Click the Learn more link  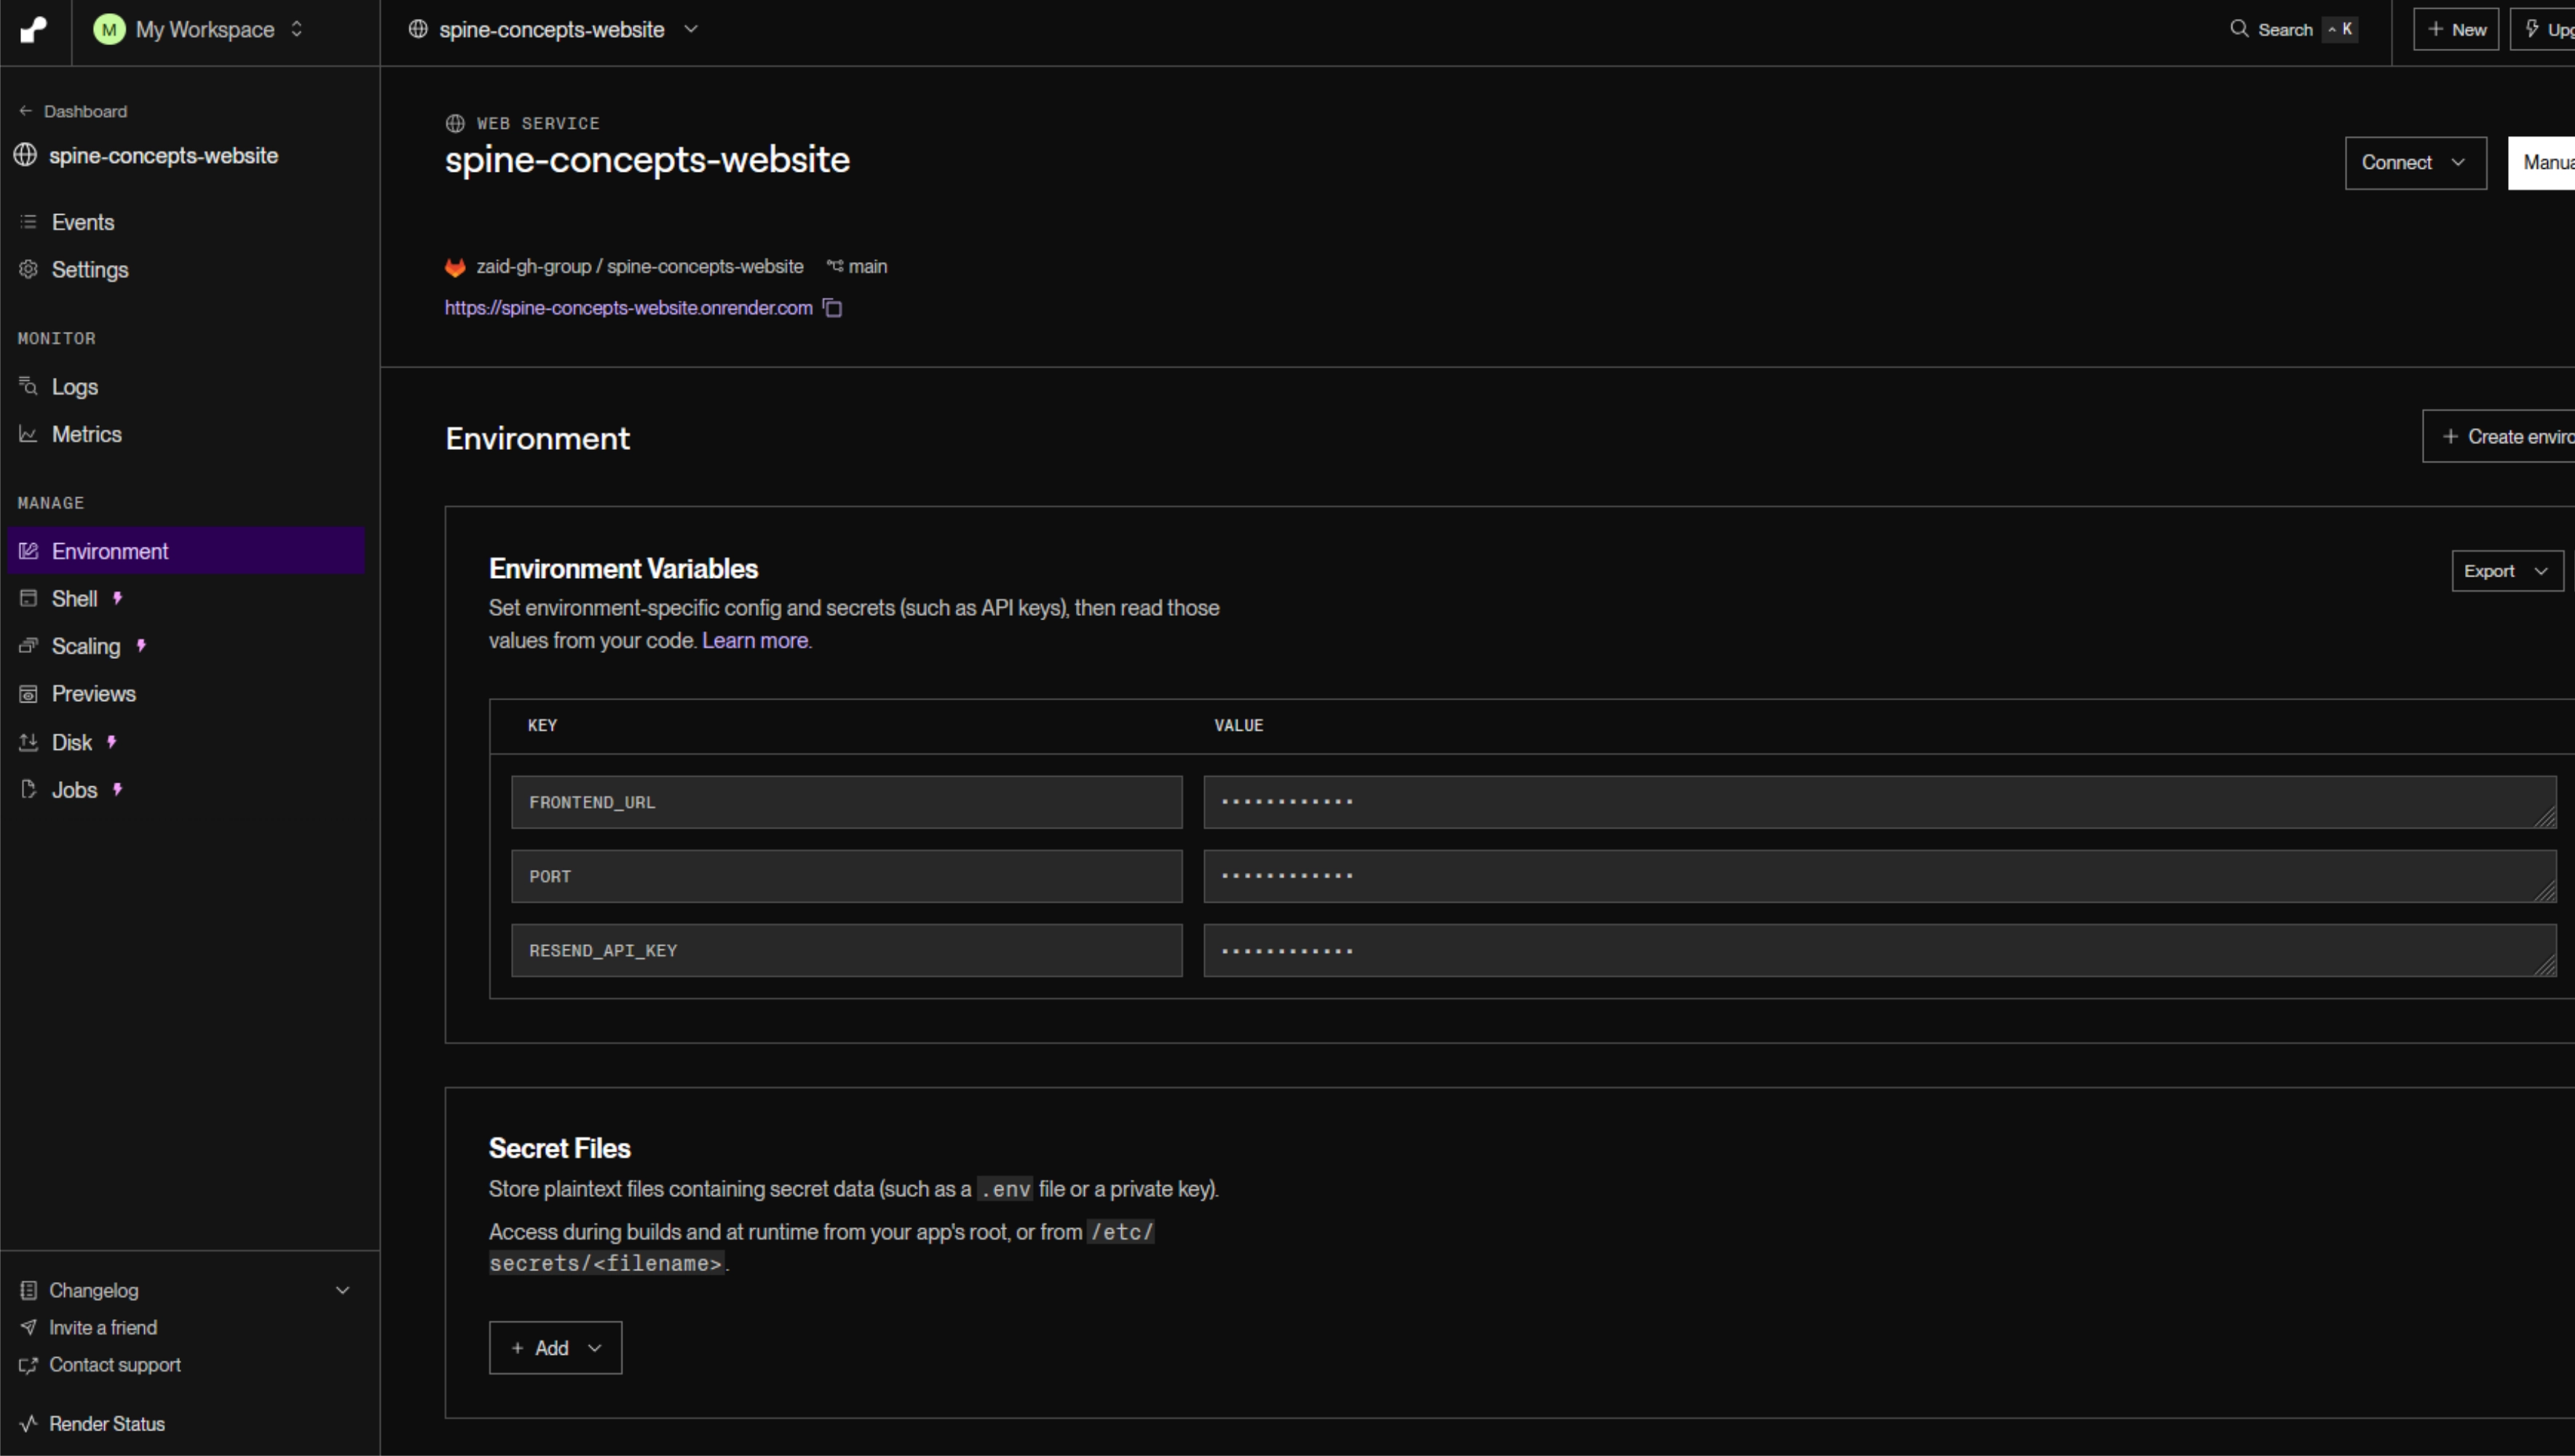[x=755, y=640]
